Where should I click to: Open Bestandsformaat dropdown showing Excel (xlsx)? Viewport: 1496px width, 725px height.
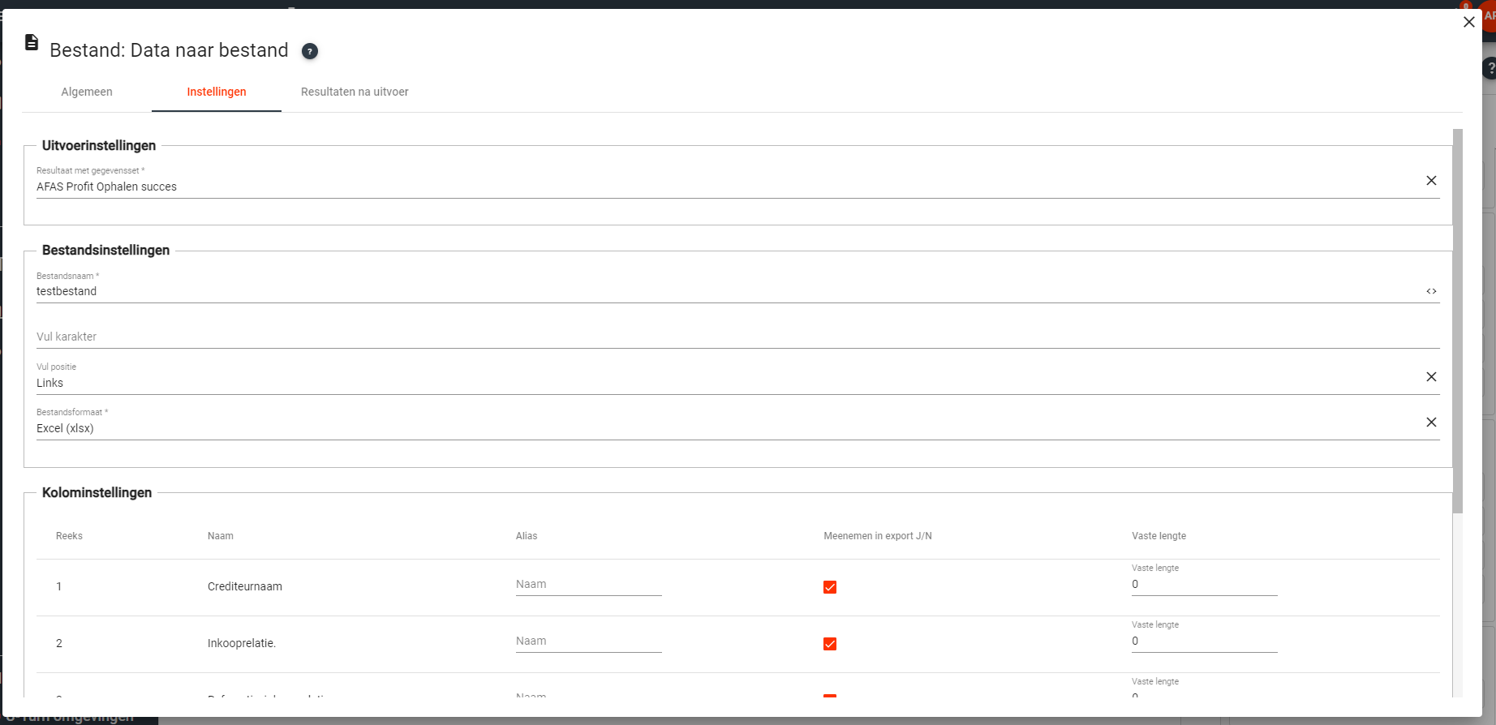pyautogui.click(x=722, y=428)
